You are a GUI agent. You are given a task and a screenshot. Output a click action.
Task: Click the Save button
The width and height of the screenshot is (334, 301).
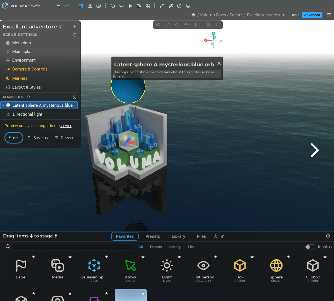14,138
